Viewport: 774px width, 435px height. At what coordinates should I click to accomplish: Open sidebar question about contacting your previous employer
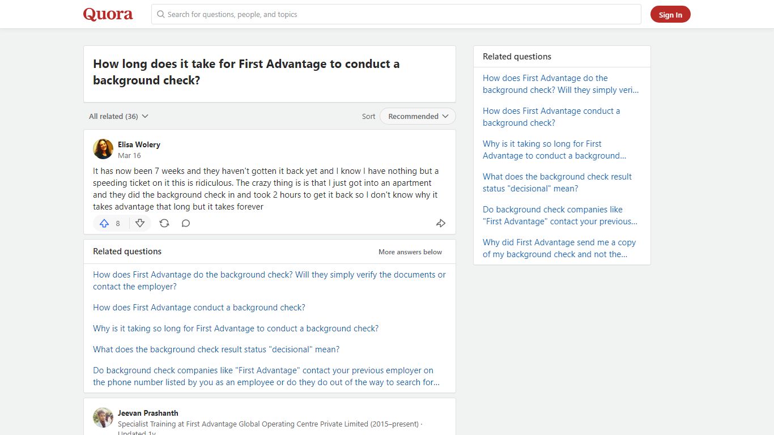560,215
